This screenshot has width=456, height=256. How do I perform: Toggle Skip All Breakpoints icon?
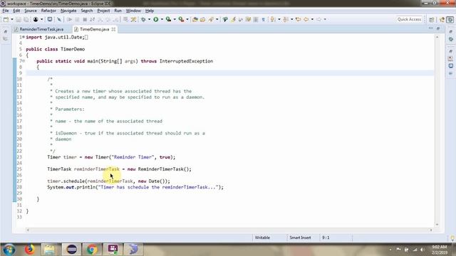click(59, 19)
